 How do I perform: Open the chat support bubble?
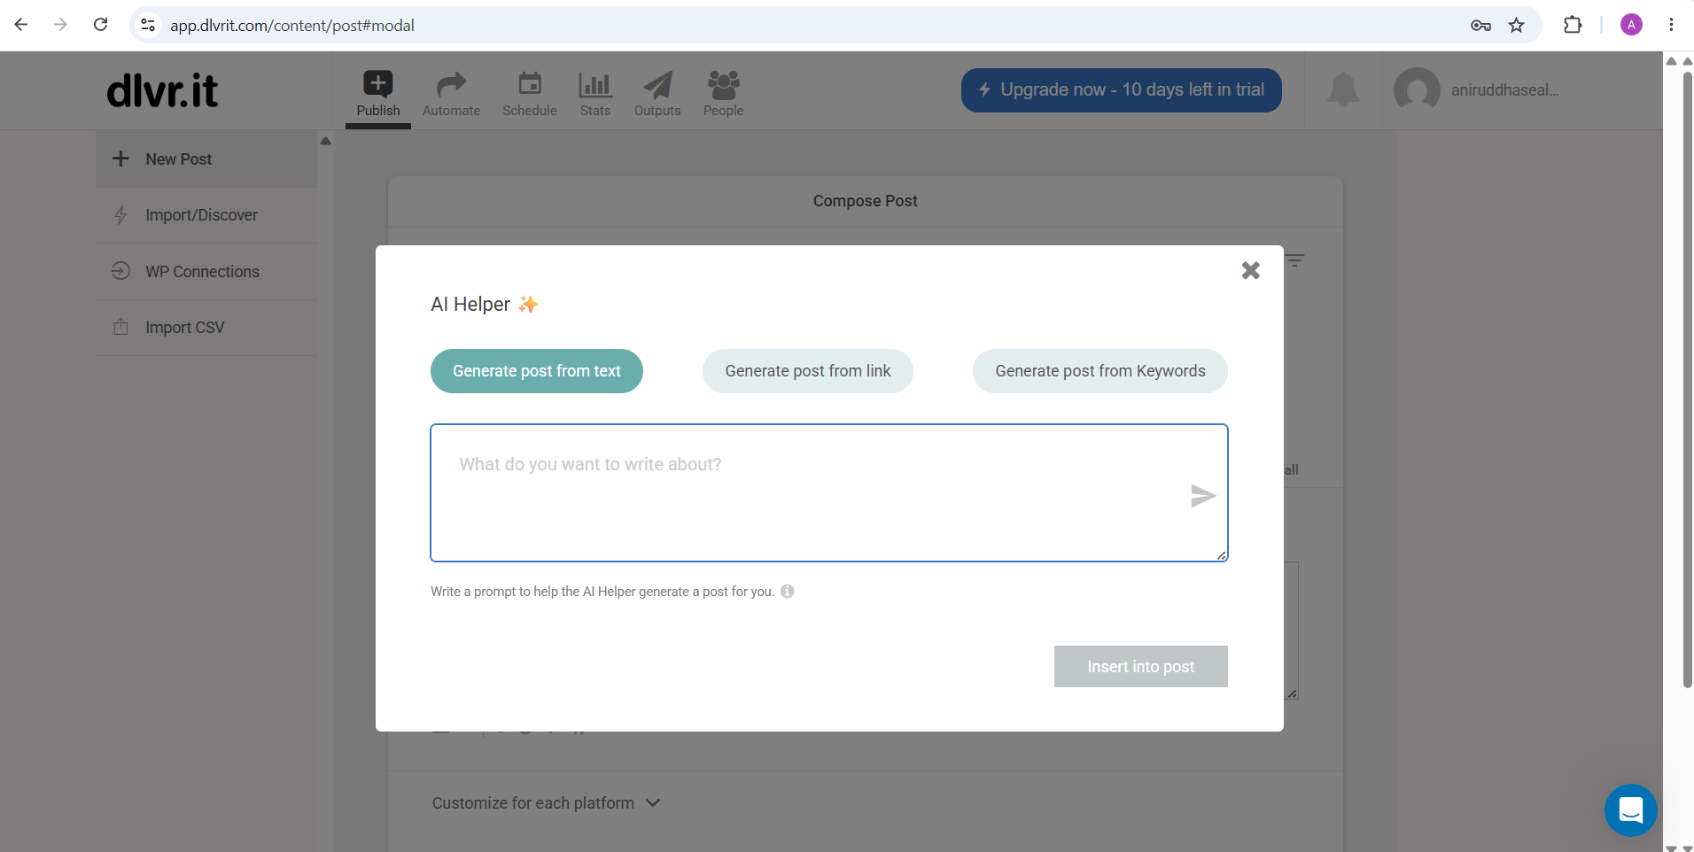click(1630, 810)
